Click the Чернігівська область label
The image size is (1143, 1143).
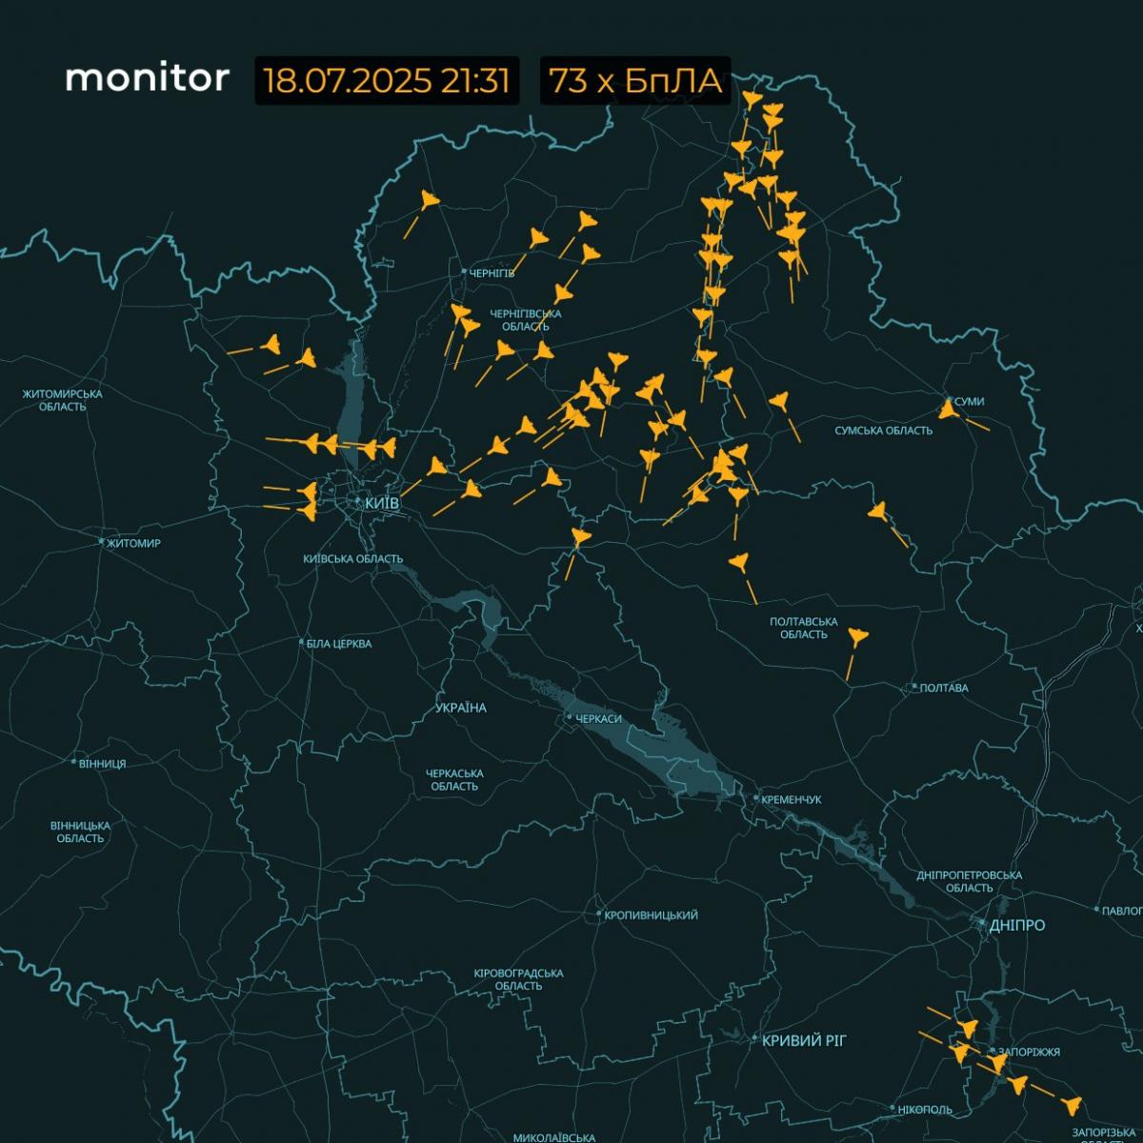[x=526, y=320]
